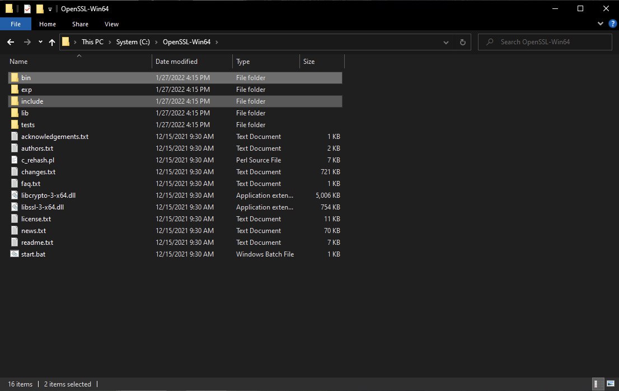
Task: Click the readme.txt file icon
Action: (x=15, y=242)
